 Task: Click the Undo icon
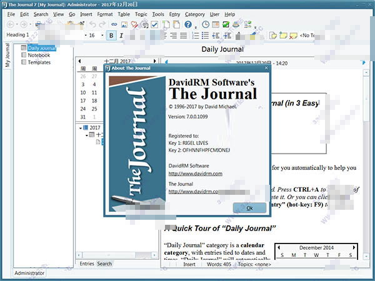[92, 24]
